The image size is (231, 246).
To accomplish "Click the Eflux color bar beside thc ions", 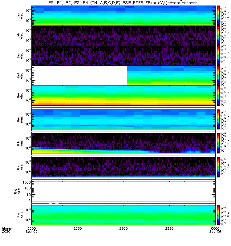I will pyautogui.click(x=218, y=167).
